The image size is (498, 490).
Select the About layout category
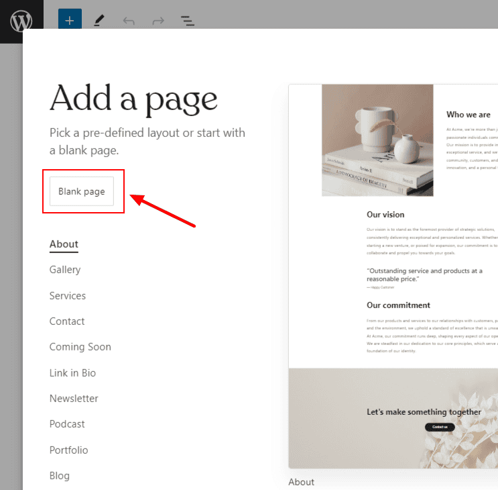(x=64, y=244)
